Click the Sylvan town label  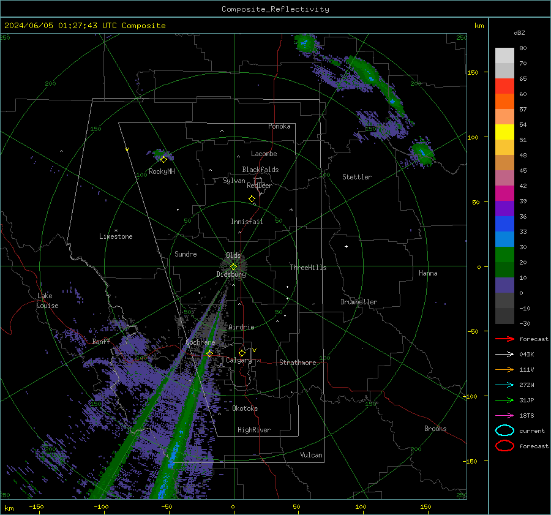pos(234,181)
